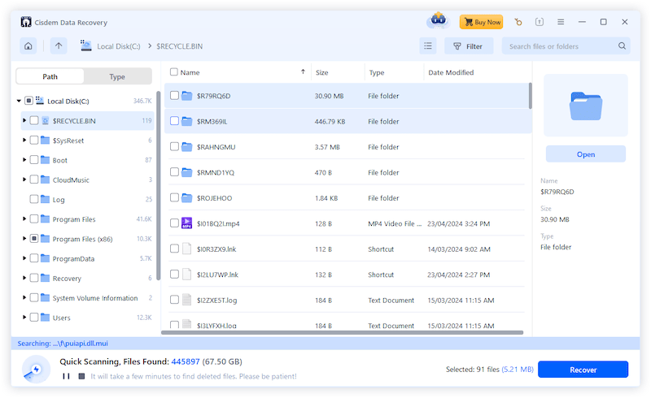Toggle the Program Files (x86) checkbox
This screenshot has height=398, width=651.
(34, 238)
